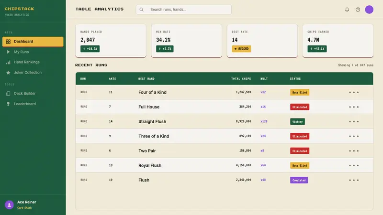Open more options for run #841

(x=354, y=180)
